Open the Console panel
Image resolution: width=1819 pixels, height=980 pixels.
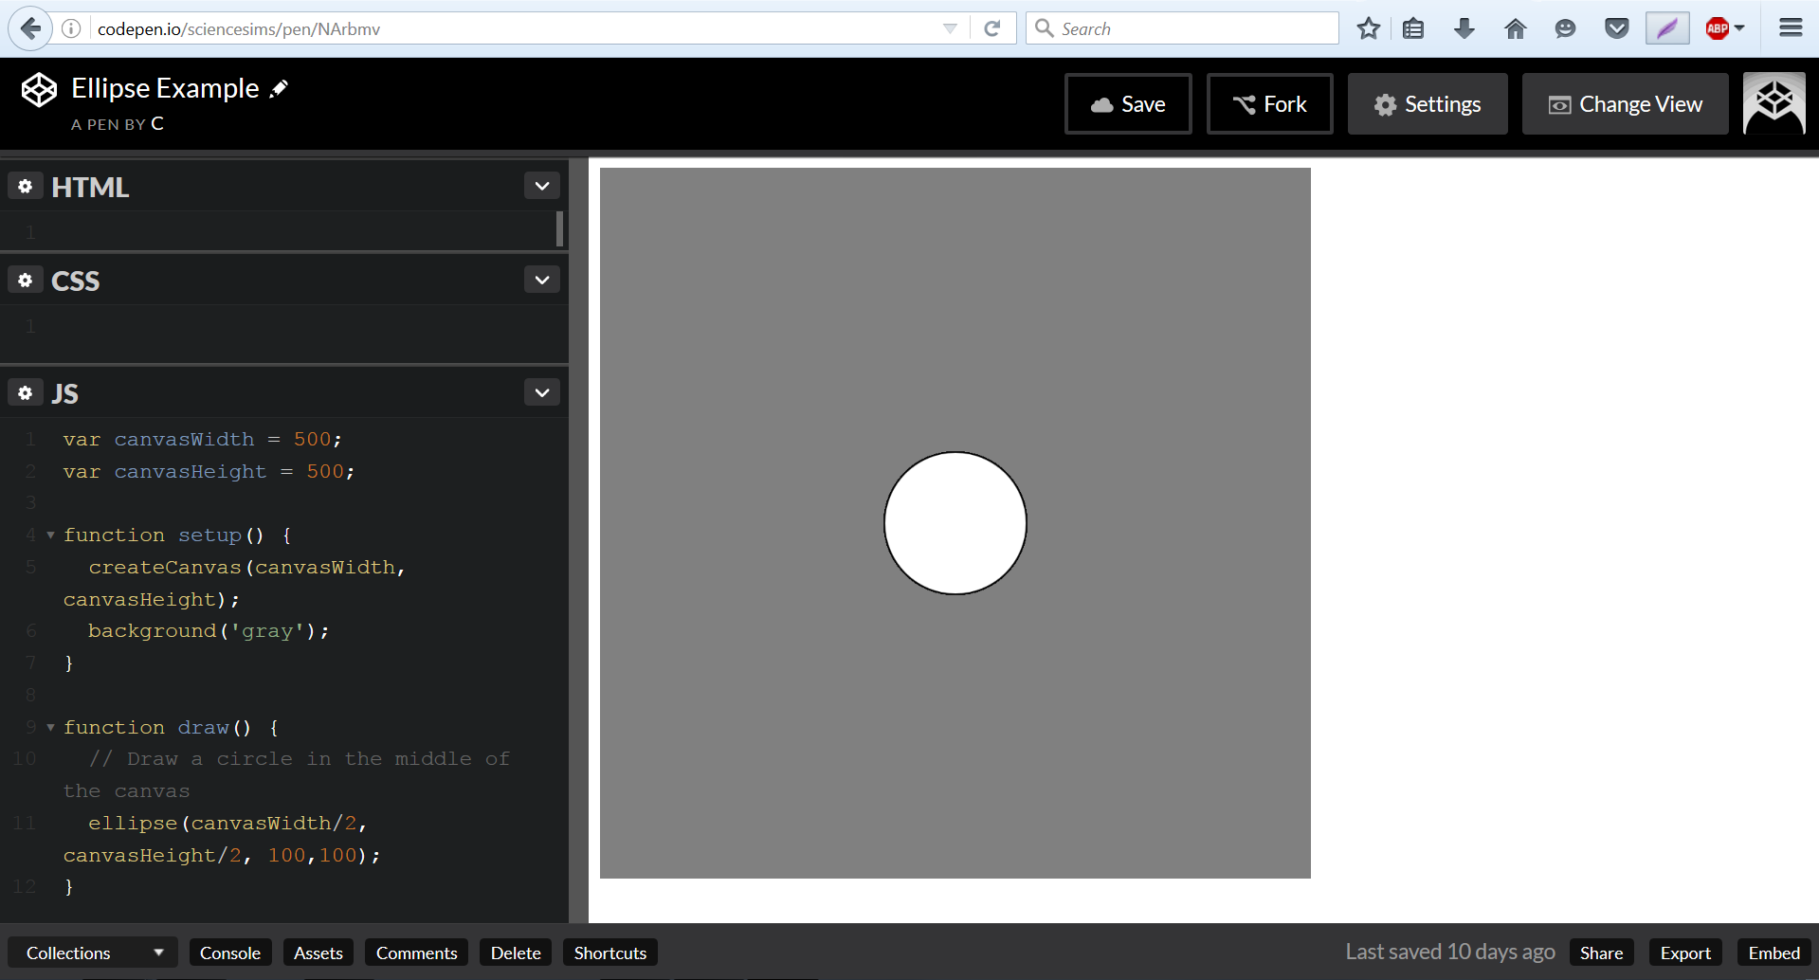coord(230,953)
